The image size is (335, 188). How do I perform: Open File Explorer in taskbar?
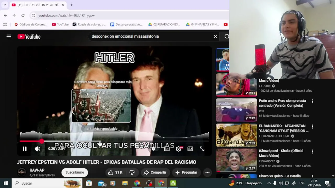pyautogui.click(x=125, y=183)
